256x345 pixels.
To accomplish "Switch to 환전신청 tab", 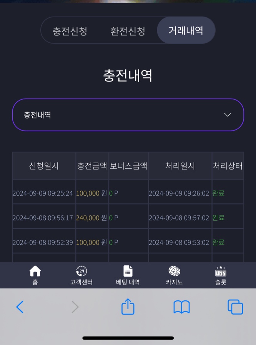I will 128,31.
